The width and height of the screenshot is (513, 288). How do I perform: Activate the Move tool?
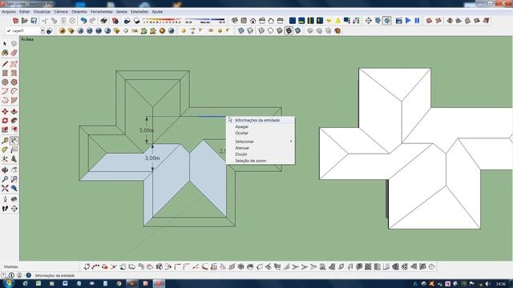5,112
